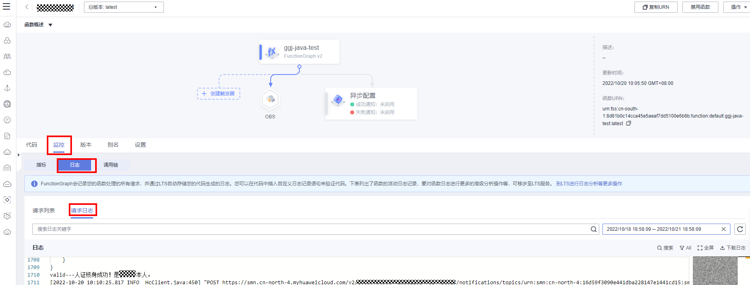750x285 pixels.
Task: Click the diamond-in-square sidebar icon
Action: point(7,200)
